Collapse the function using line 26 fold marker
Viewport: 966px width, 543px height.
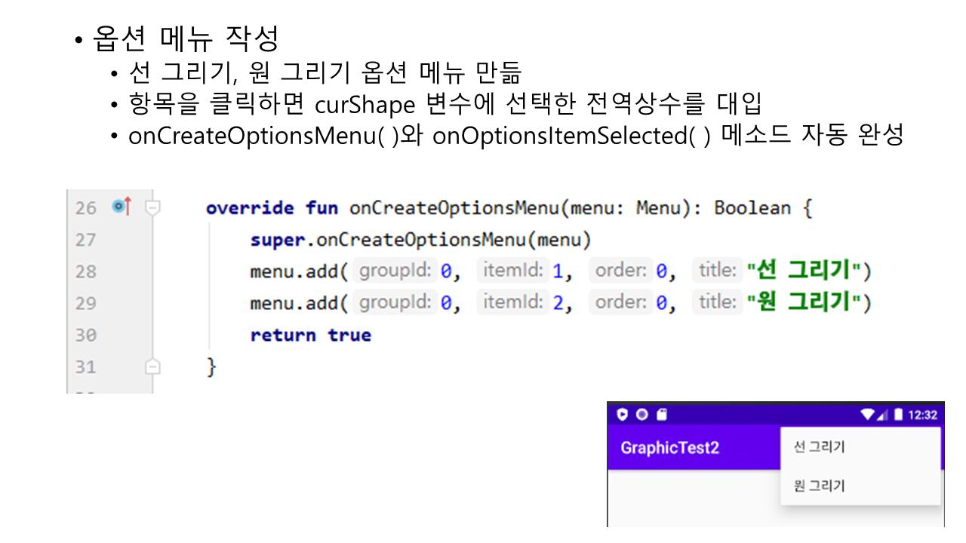pos(152,207)
